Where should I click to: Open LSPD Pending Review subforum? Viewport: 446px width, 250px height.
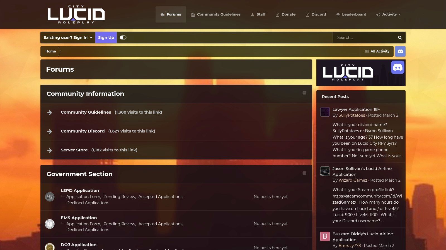(119, 197)
